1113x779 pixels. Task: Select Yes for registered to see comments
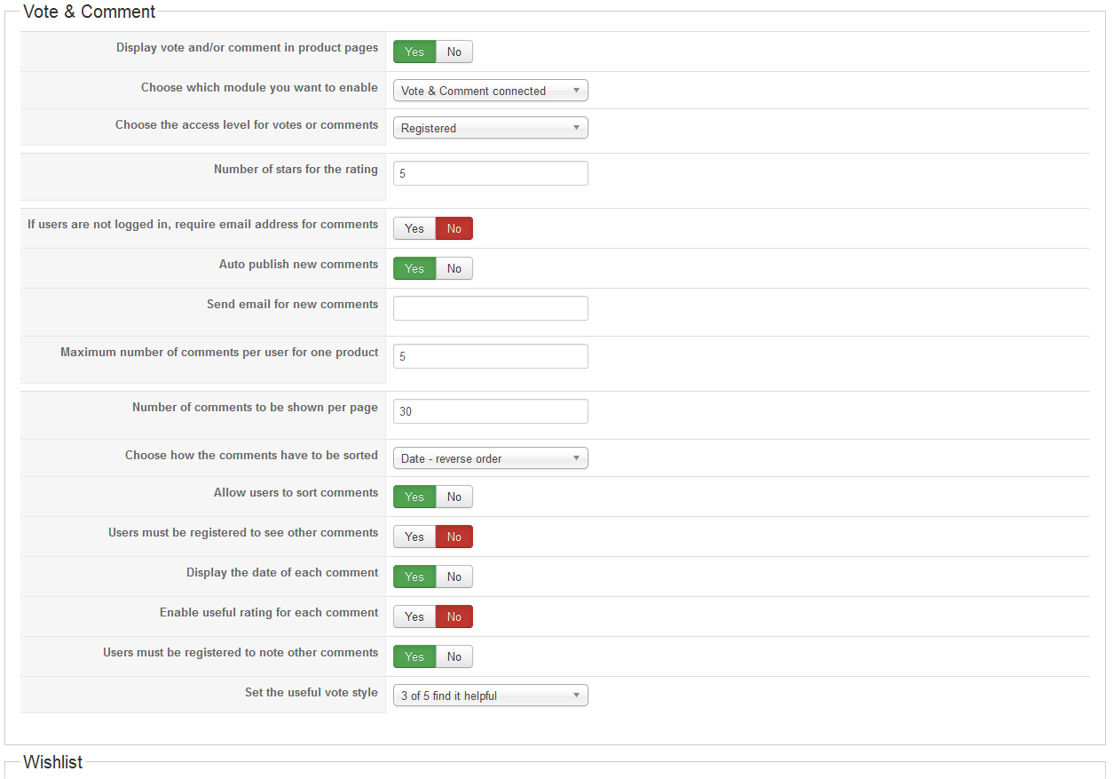[414, 537]
